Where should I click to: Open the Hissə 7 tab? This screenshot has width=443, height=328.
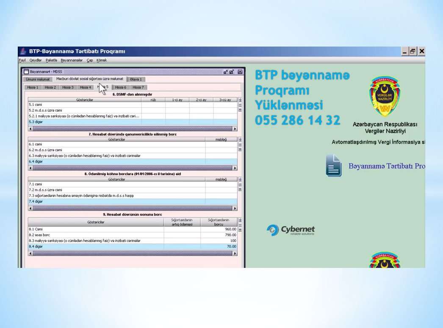tap(138, 87)
